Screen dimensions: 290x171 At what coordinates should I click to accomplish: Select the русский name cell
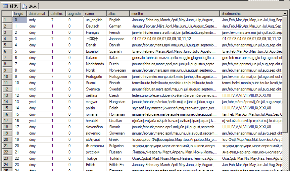(95, 152)
